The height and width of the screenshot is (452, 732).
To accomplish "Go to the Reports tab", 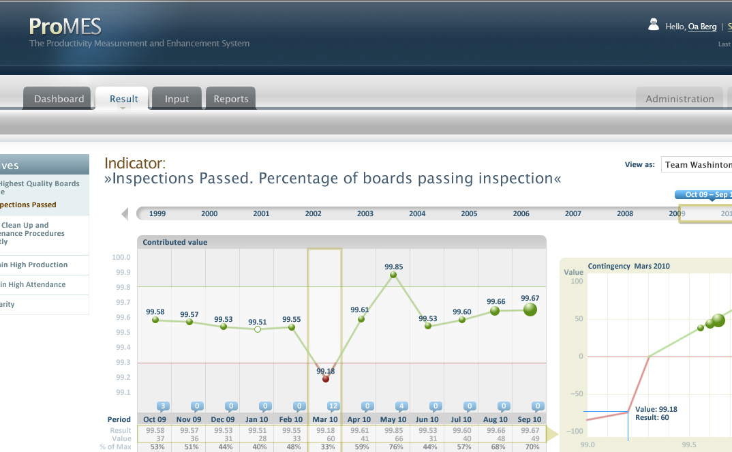I will [x=231, y=99].
